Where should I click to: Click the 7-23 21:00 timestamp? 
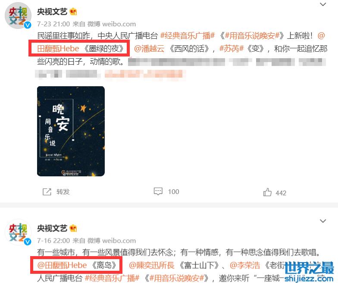pyautogui.click(x=53, y=24)
